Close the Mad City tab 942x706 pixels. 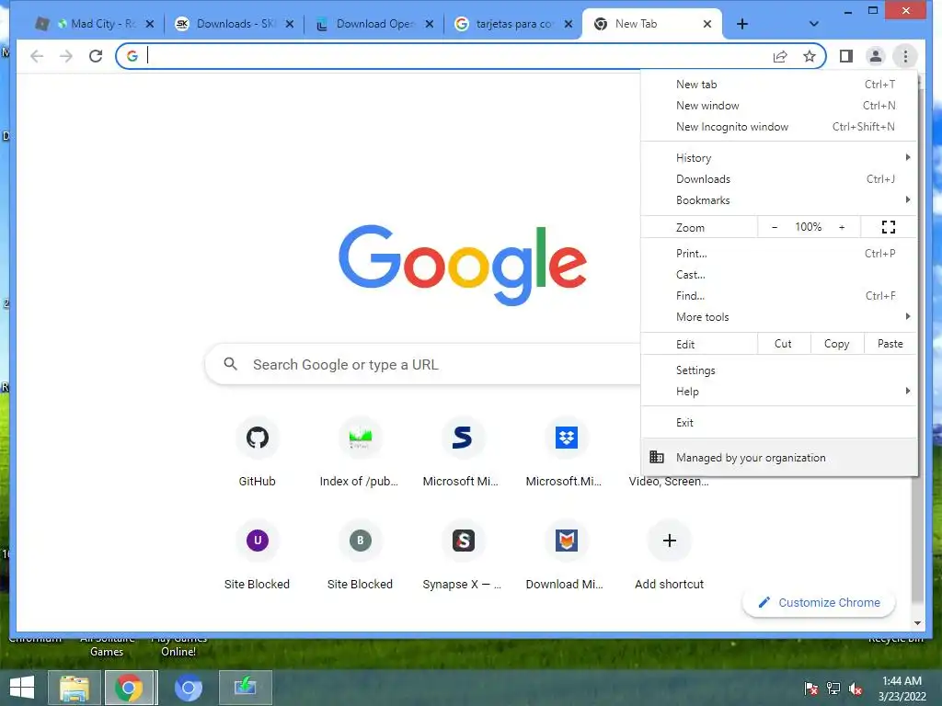point(150,24)
